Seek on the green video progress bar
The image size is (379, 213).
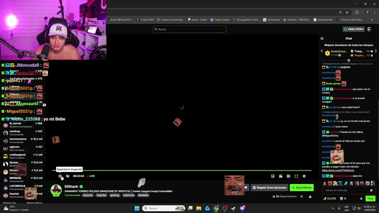pyautogui.click(x=182, y=170)
